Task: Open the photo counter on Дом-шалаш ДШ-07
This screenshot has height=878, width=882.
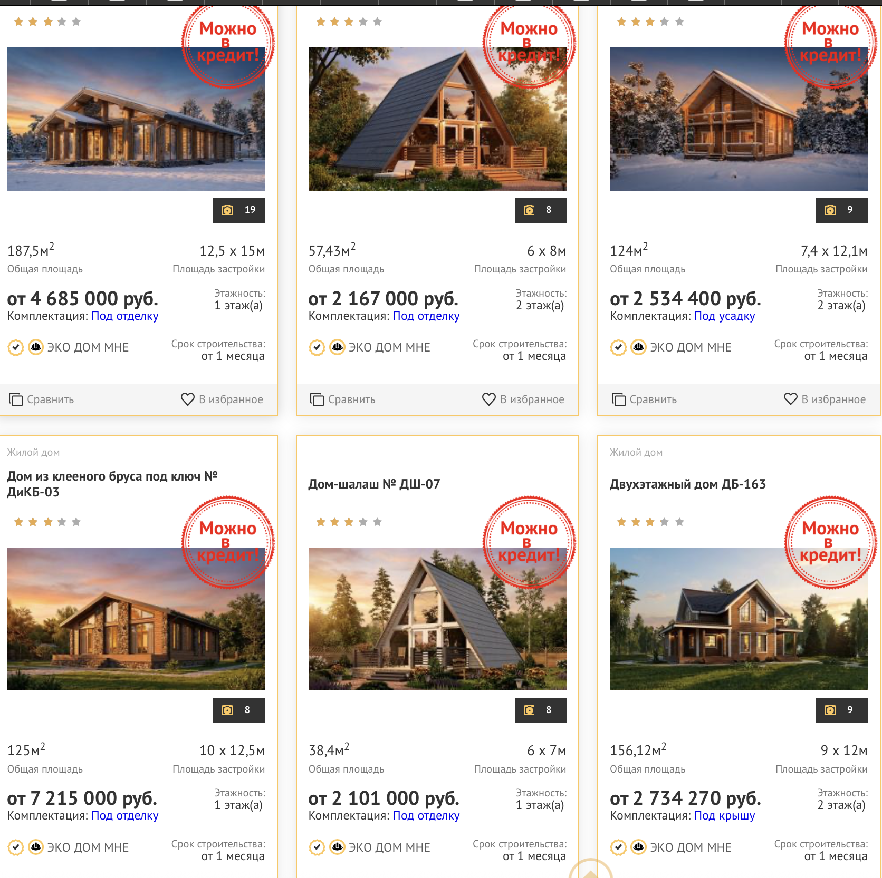Action: [540, 710]
